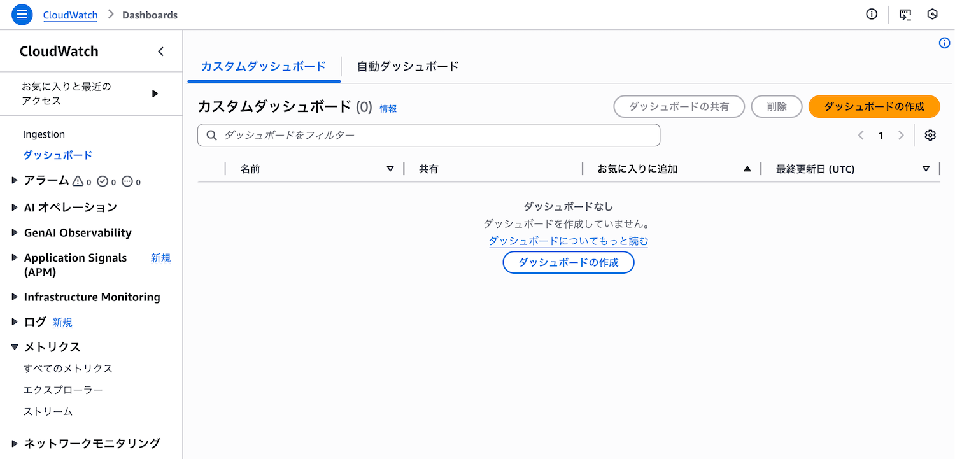This screenshot has height=459, width=955.
Task: Sort by 名前 column arrow
Action: (x=390, y=169)
